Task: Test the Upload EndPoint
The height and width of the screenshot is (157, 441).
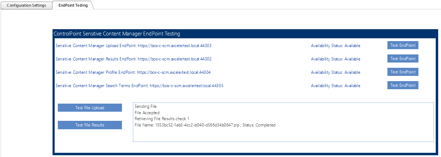Action: click(x=403, y=45)
